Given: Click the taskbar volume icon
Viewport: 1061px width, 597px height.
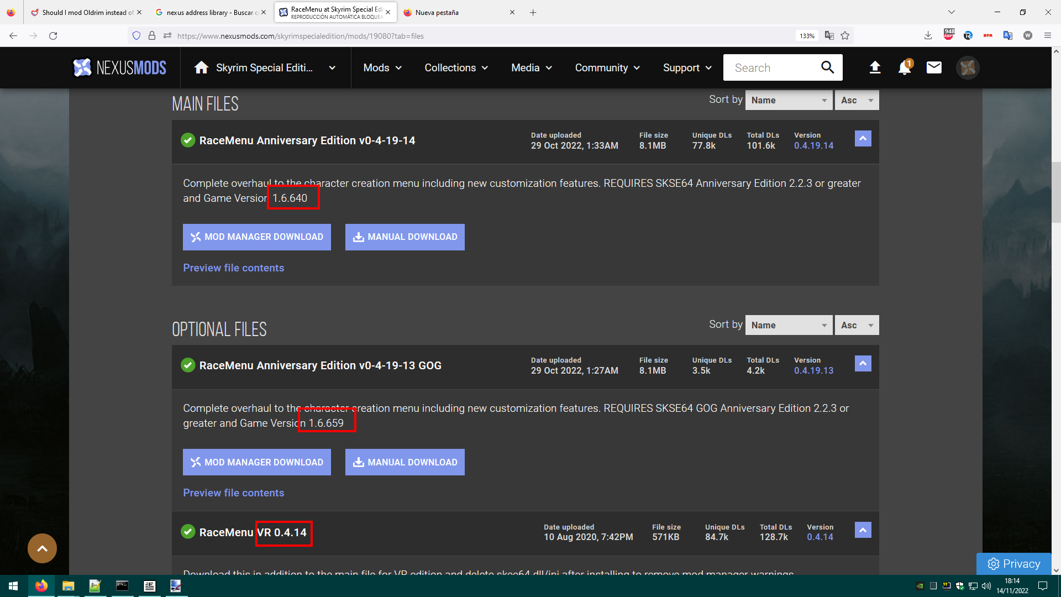Looking at the screenshot, I should click(986, 586).
